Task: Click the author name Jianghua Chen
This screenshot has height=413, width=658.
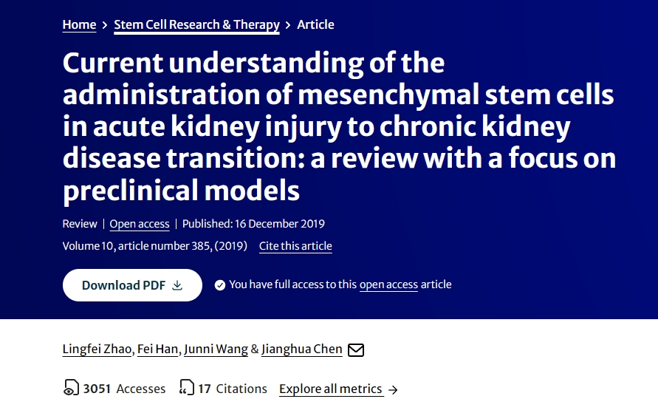Action: pos(302,349)
